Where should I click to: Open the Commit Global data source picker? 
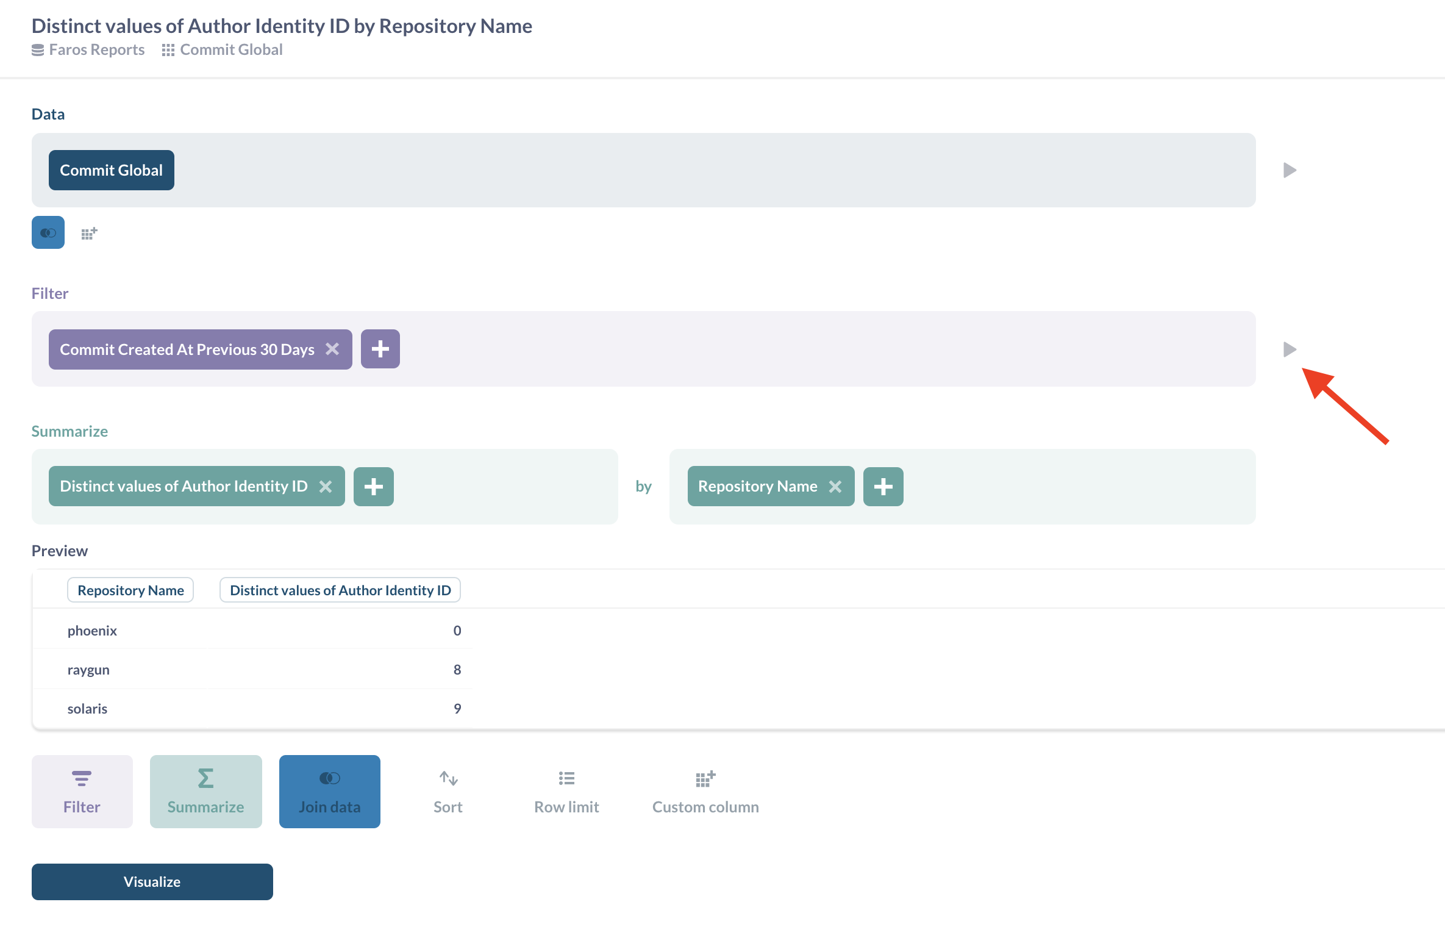(111, 170)
